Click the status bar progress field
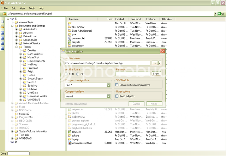226x156 pixels. pos(19,154)
